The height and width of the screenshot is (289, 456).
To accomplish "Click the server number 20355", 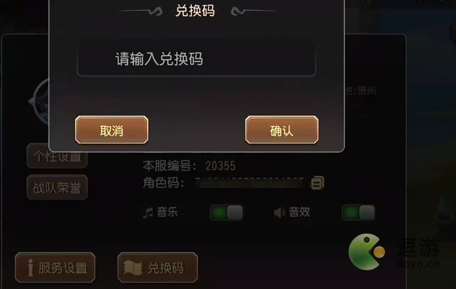I will 221,166.
